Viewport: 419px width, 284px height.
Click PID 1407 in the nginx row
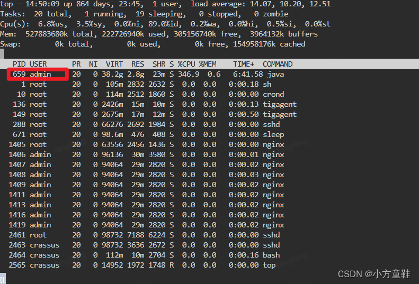coord(17,164)
